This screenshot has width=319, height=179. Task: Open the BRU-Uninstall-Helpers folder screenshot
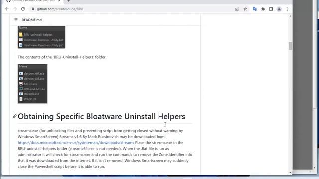(32, 84)
